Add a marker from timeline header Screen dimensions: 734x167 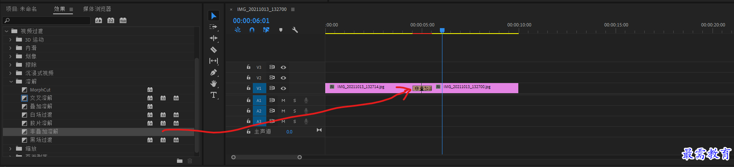tap(281, 30)
